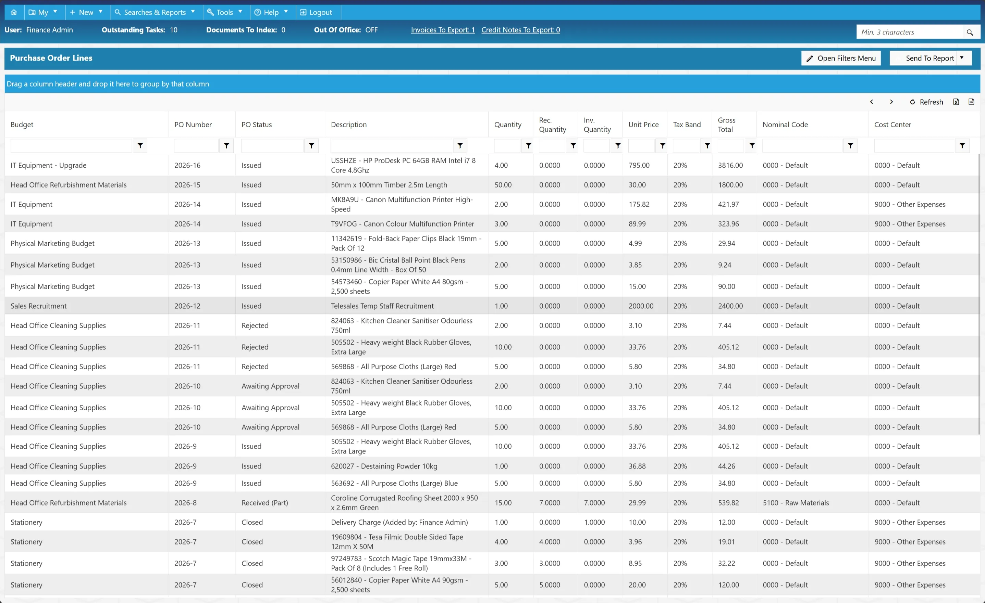
Task: Click the group-by column drop area banner
Action: [x=493, y=84]
